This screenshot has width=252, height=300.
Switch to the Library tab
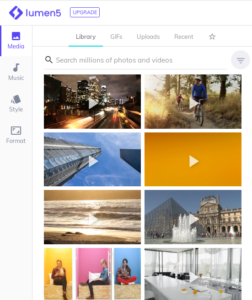tap(86, 37)
